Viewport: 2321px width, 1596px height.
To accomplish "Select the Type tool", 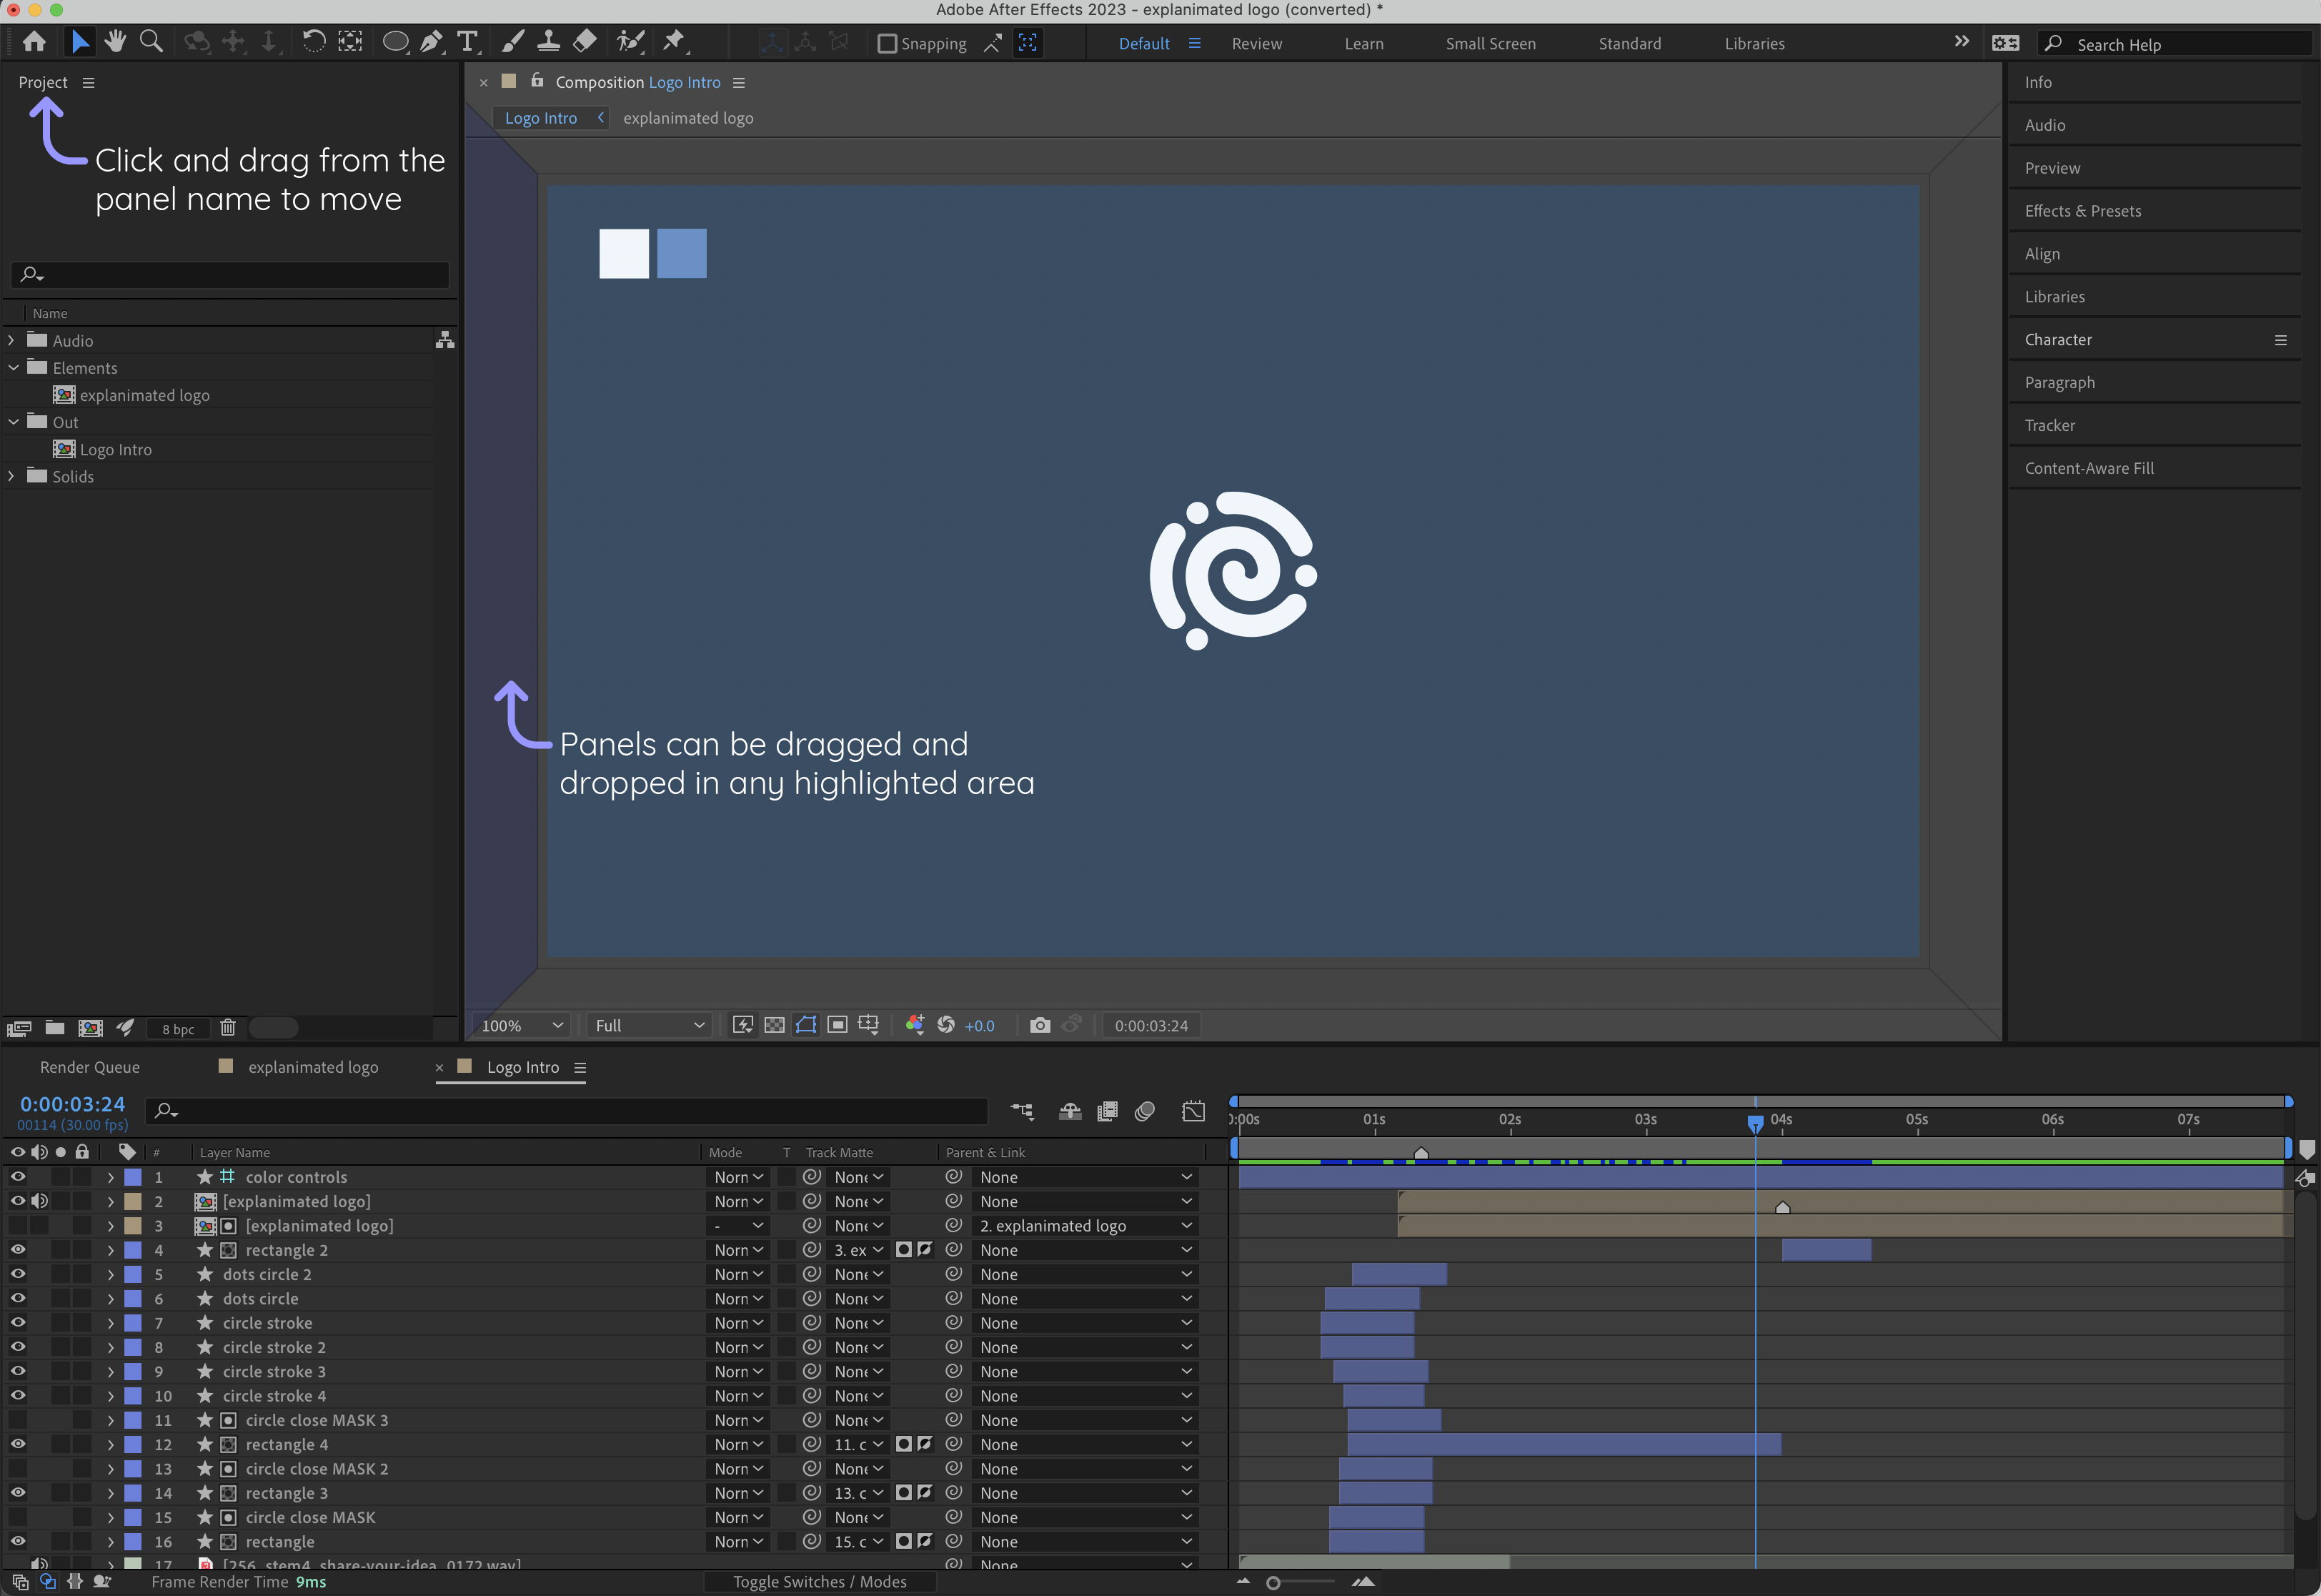I will [x=467, y=41].
